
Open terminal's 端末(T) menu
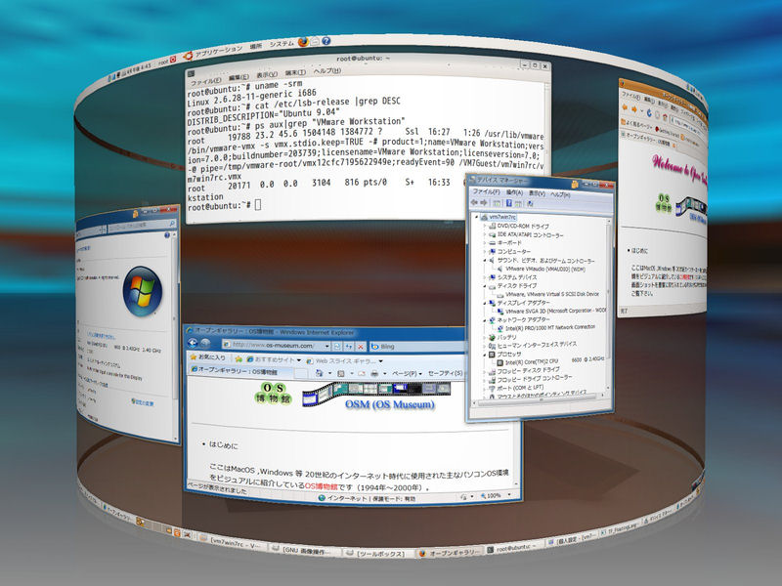(295, 72)
